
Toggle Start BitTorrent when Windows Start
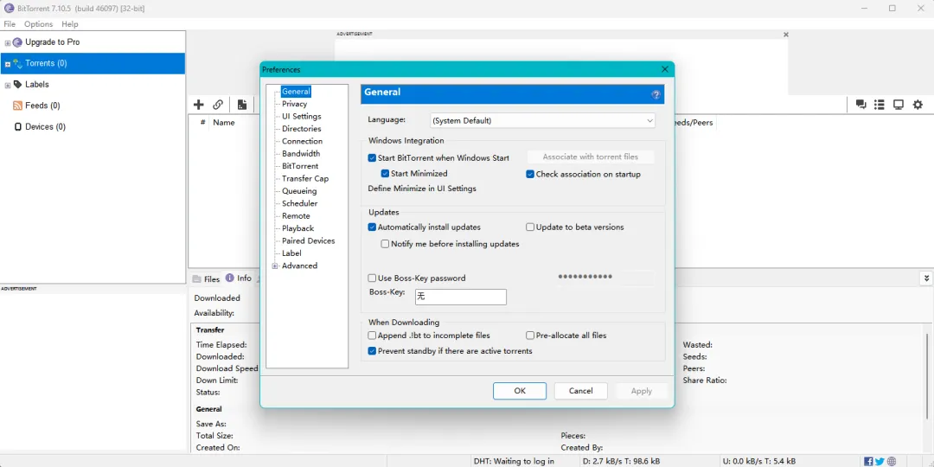click(x=372, y=158)
